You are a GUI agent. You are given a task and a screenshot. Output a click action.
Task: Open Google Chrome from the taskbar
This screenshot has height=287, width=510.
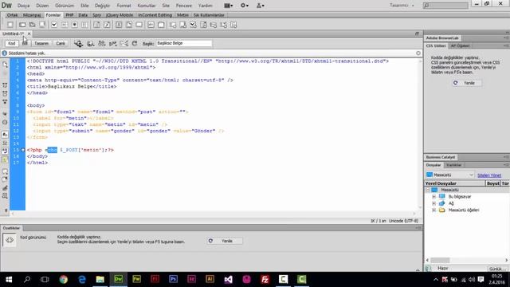tap(64, 279)
